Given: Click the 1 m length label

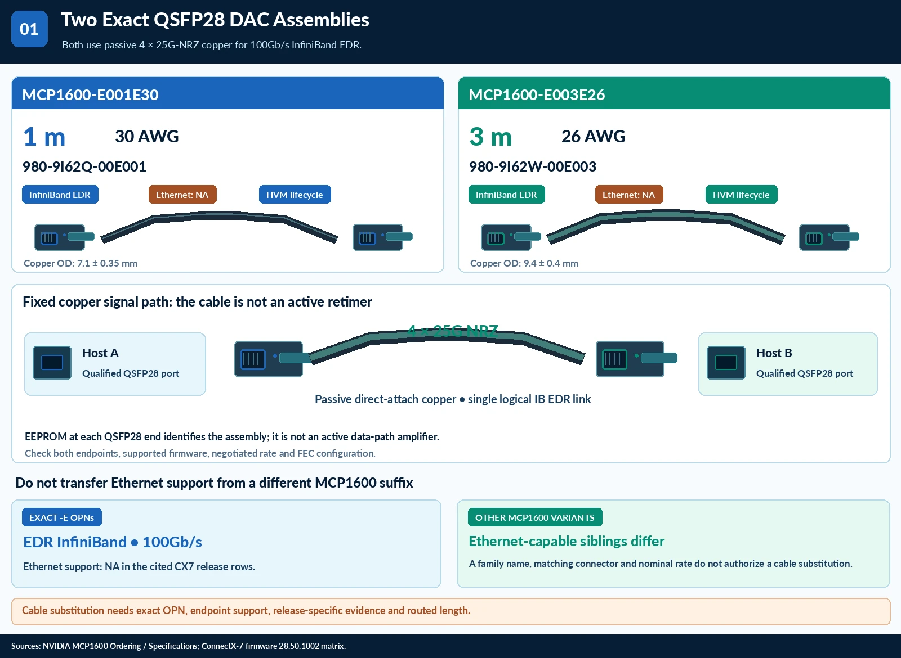Looking at the screenshot, I should (44, 137).
